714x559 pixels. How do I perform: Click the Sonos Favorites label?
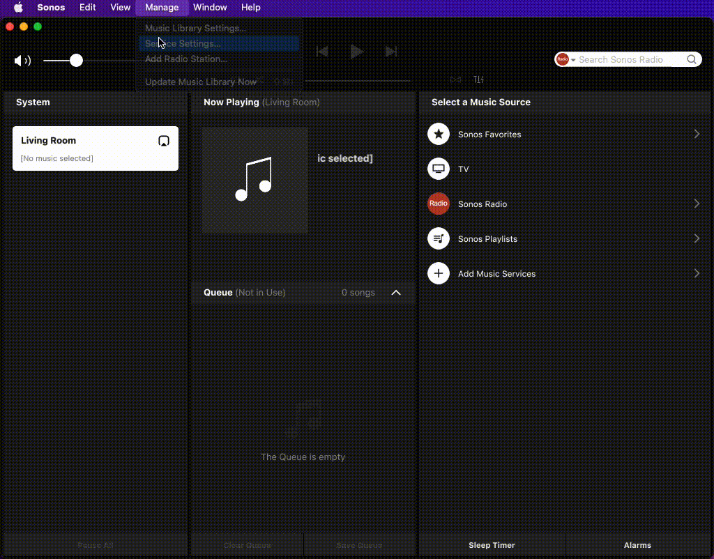pos(489,135)
